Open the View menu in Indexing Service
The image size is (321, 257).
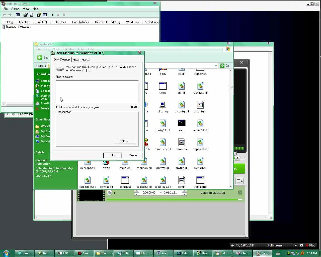(26, 9)
